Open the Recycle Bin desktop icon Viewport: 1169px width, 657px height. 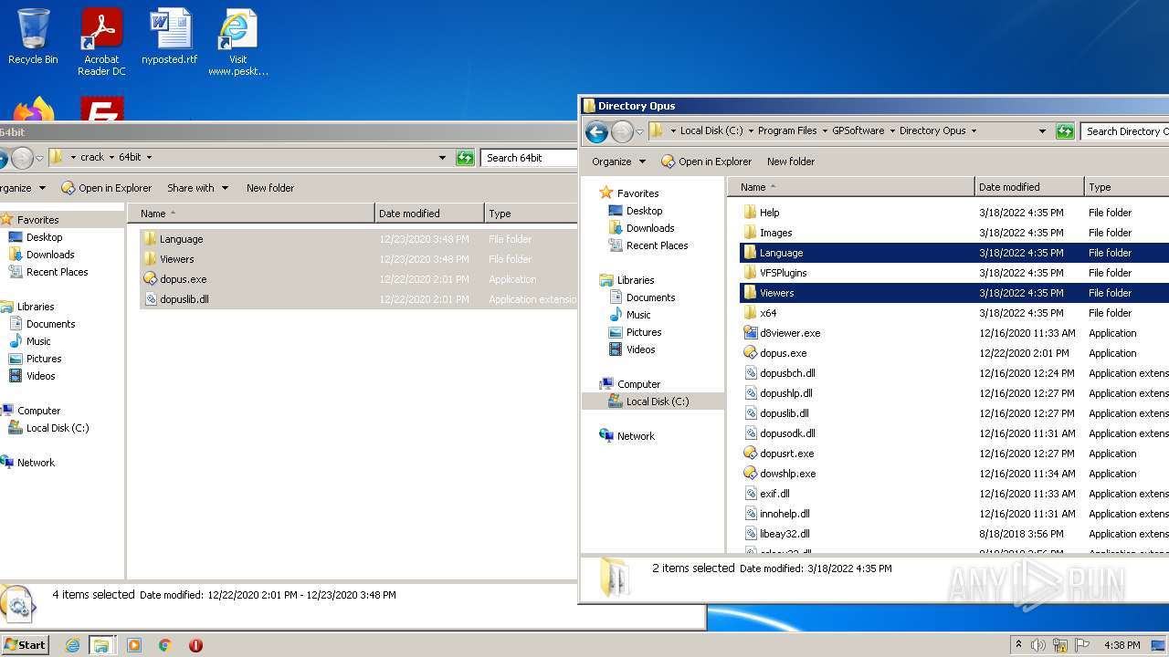33,36
